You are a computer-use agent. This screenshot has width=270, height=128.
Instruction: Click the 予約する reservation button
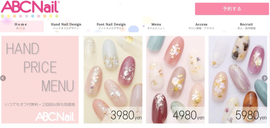pos(232,9)
